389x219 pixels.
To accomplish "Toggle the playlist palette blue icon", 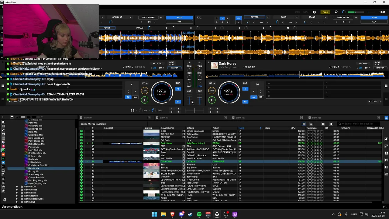I will (x=386, y=118).
